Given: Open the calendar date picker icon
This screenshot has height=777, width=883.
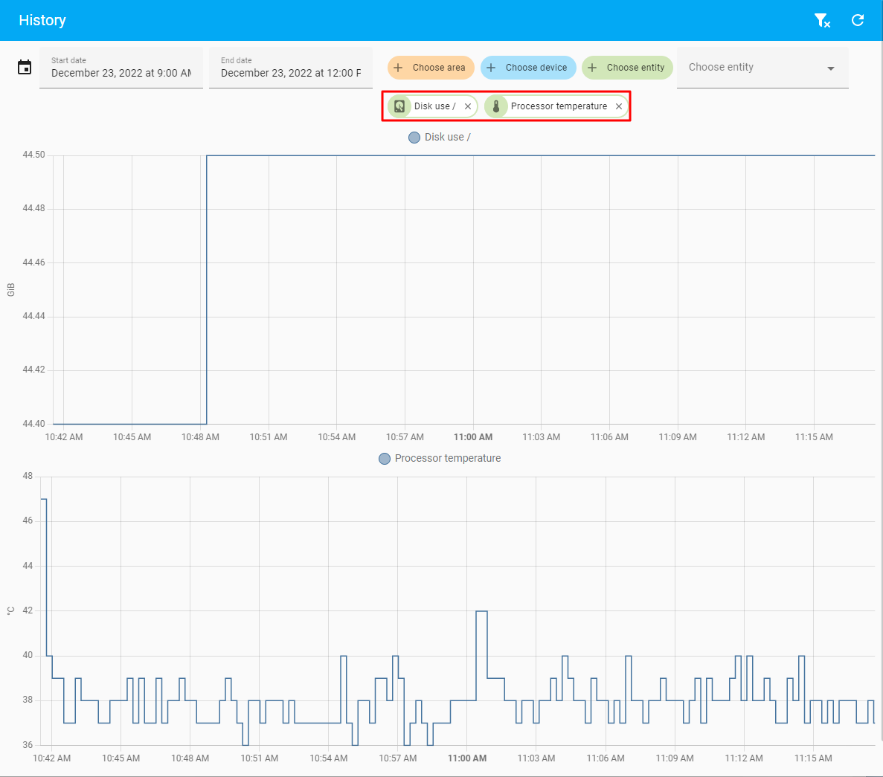Looking at the screenshot, I should click(x=25, y=68).
